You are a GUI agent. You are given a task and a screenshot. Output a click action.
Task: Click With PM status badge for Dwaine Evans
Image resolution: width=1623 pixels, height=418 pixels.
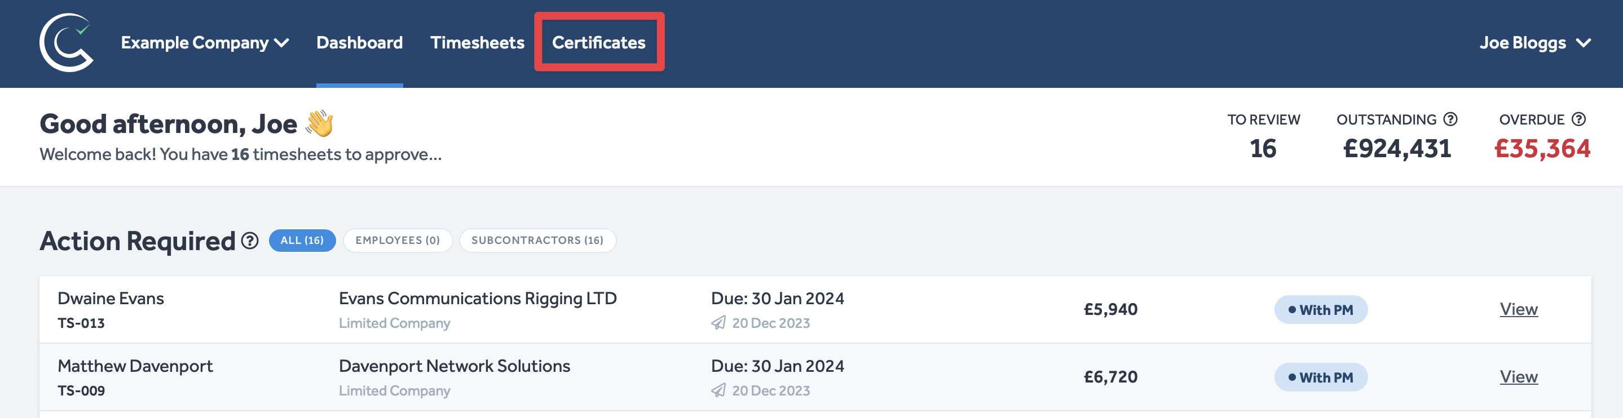(x=1321, y=310)
